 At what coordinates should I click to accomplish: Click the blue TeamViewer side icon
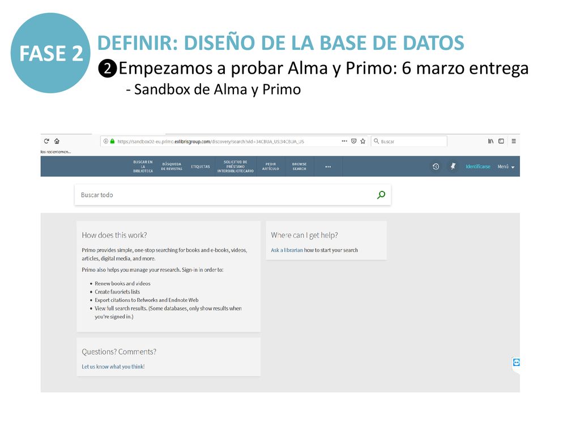click(x=517, y=362)
